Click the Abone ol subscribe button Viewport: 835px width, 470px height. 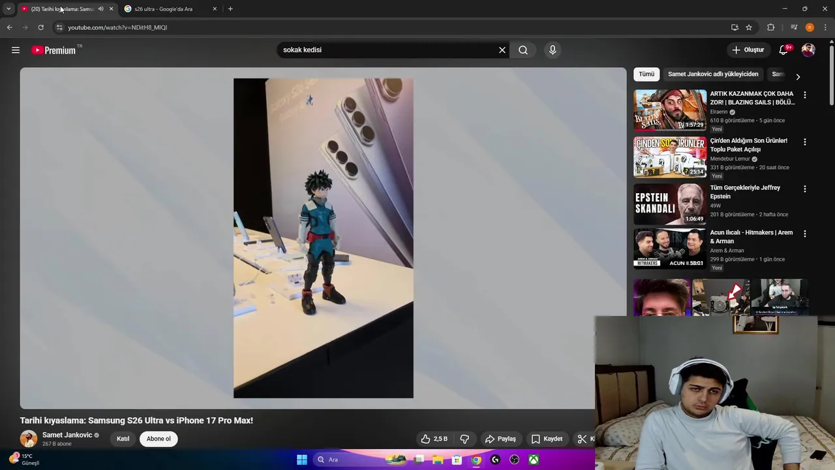pos(159,439)
